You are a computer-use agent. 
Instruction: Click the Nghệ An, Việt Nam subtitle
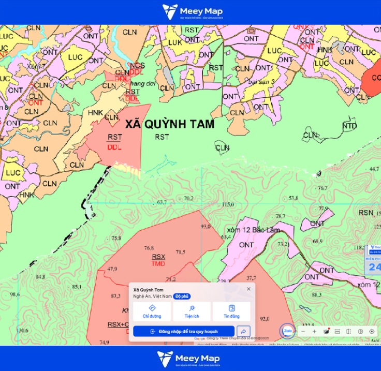[x=152, y=296]
